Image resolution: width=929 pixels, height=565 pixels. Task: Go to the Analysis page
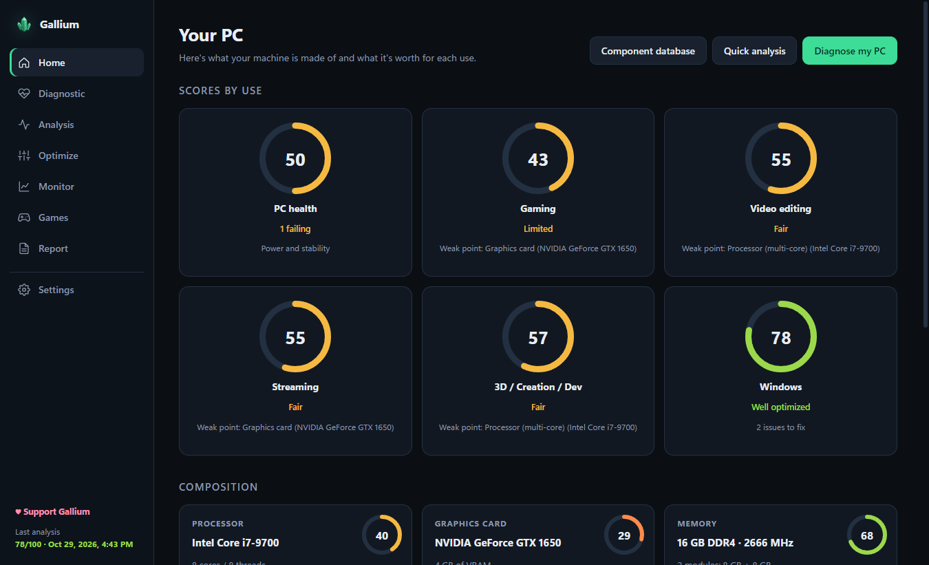76,125
